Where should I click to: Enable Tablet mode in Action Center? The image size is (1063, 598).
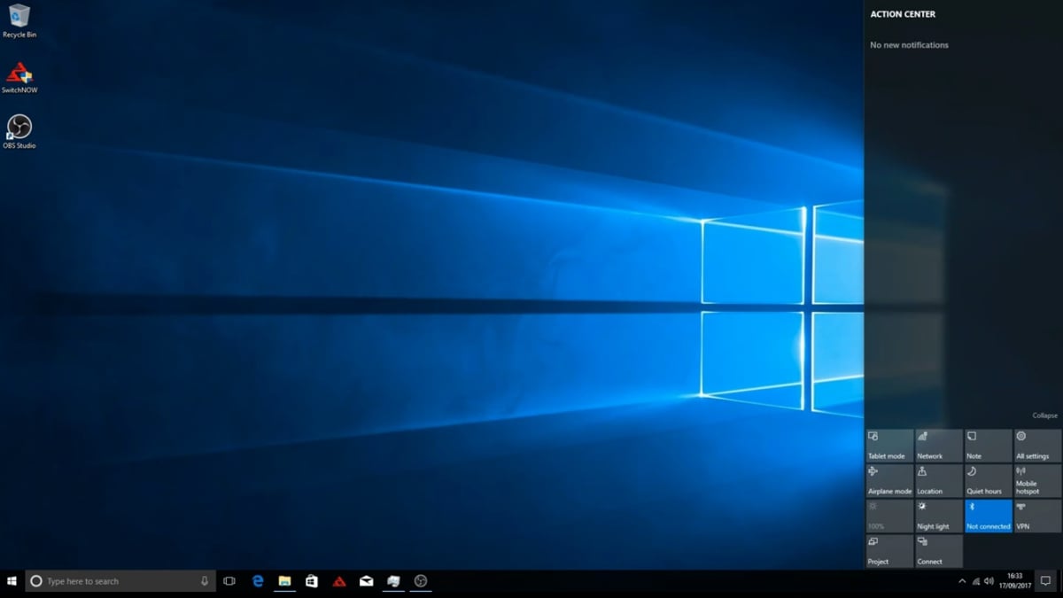[888, 445]
